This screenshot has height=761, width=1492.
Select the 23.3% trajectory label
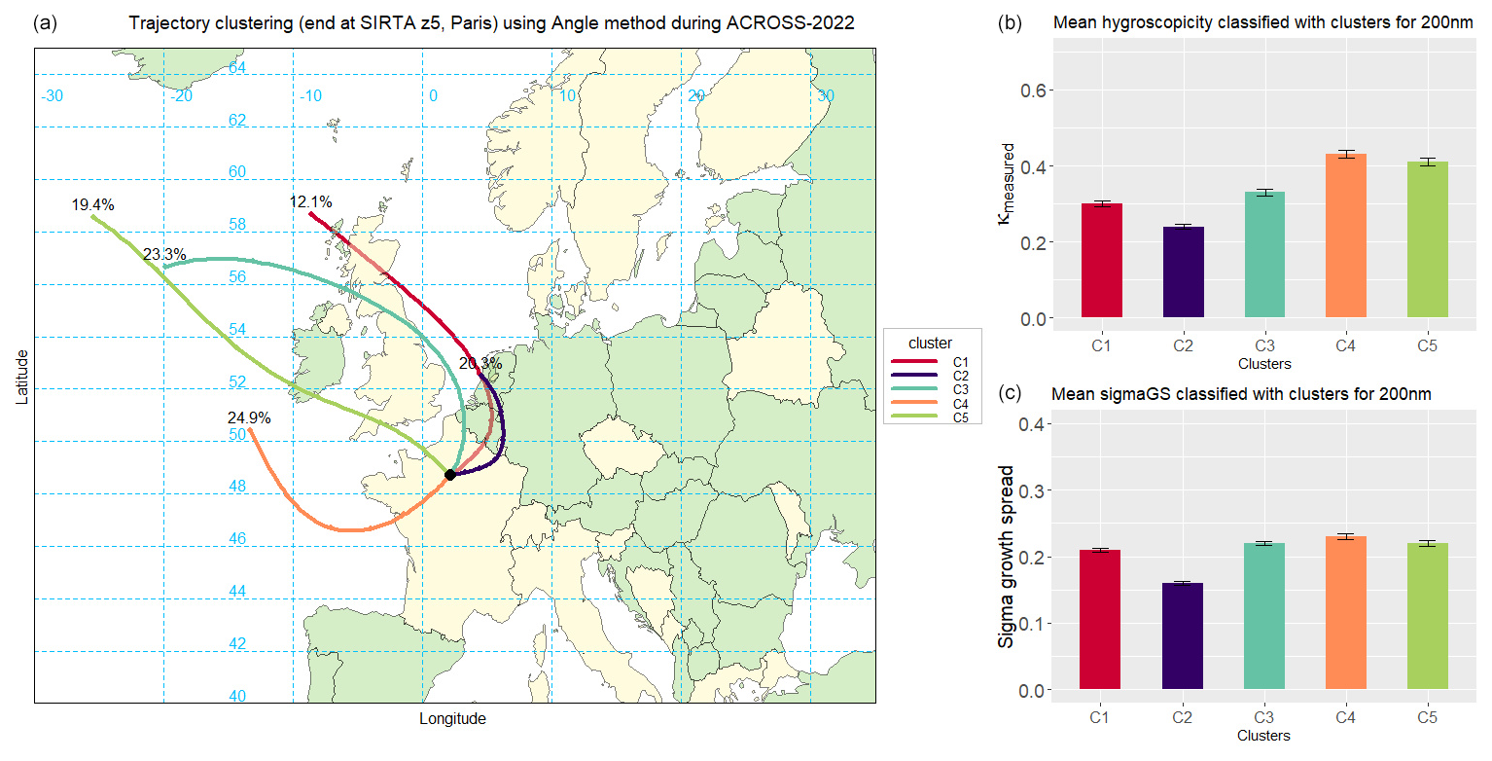pyautogui.click(x=164, y=255)
